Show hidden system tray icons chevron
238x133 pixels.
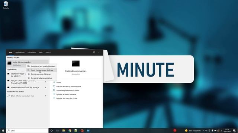pyautogui.click(x=203, y=130)
